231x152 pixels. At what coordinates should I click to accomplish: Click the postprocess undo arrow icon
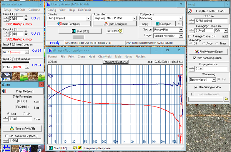tap(179, 24)
